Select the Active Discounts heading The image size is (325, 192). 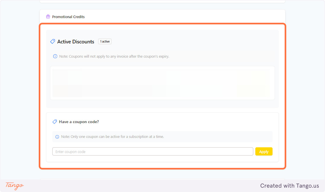tap(76, 42)
